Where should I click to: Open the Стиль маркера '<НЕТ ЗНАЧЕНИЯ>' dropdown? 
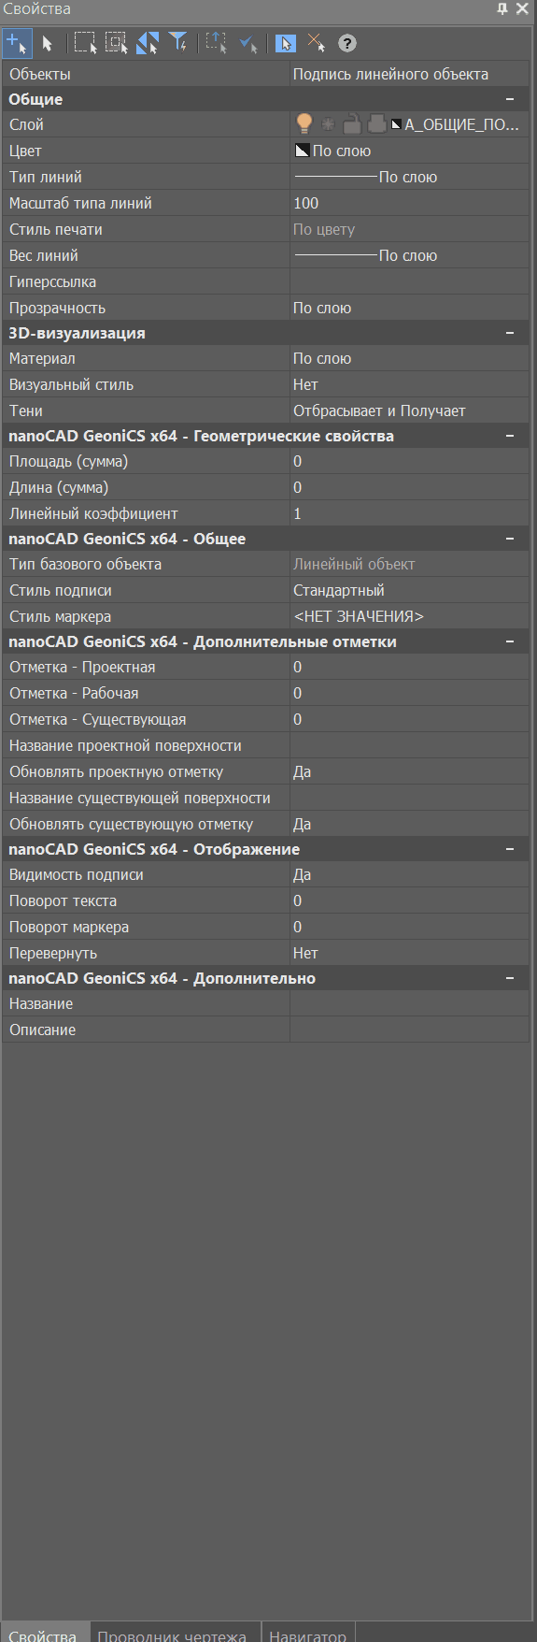click(x=409, y=616)
